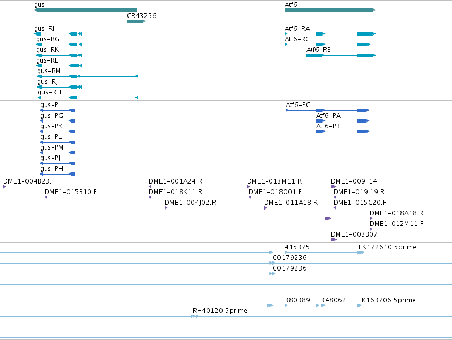452x340 pixels.
Task: Select the gus-PG protein label
Action: point(52,116)
